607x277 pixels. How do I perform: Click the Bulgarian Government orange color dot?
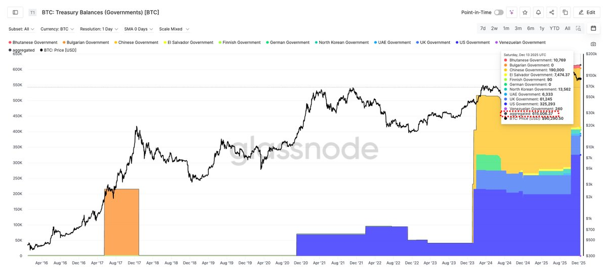coord(65,42)
